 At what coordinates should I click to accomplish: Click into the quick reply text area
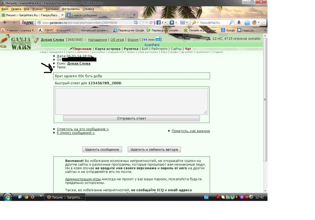coord(131,102)
